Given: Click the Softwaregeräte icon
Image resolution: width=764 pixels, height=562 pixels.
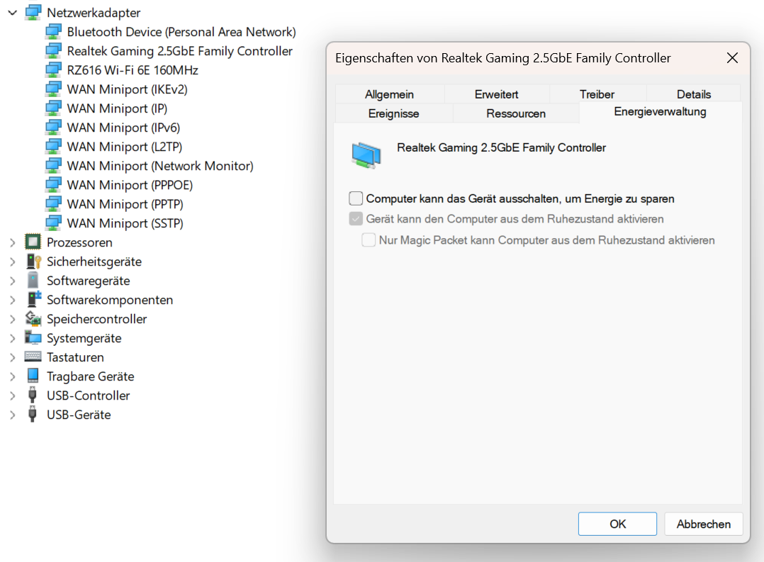Looking at the screenshot, I should [x=33, y=280].
